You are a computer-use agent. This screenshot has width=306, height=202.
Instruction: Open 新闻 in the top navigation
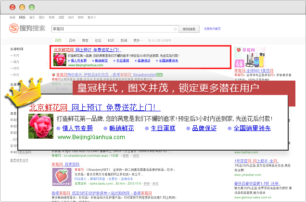point(13,17)
